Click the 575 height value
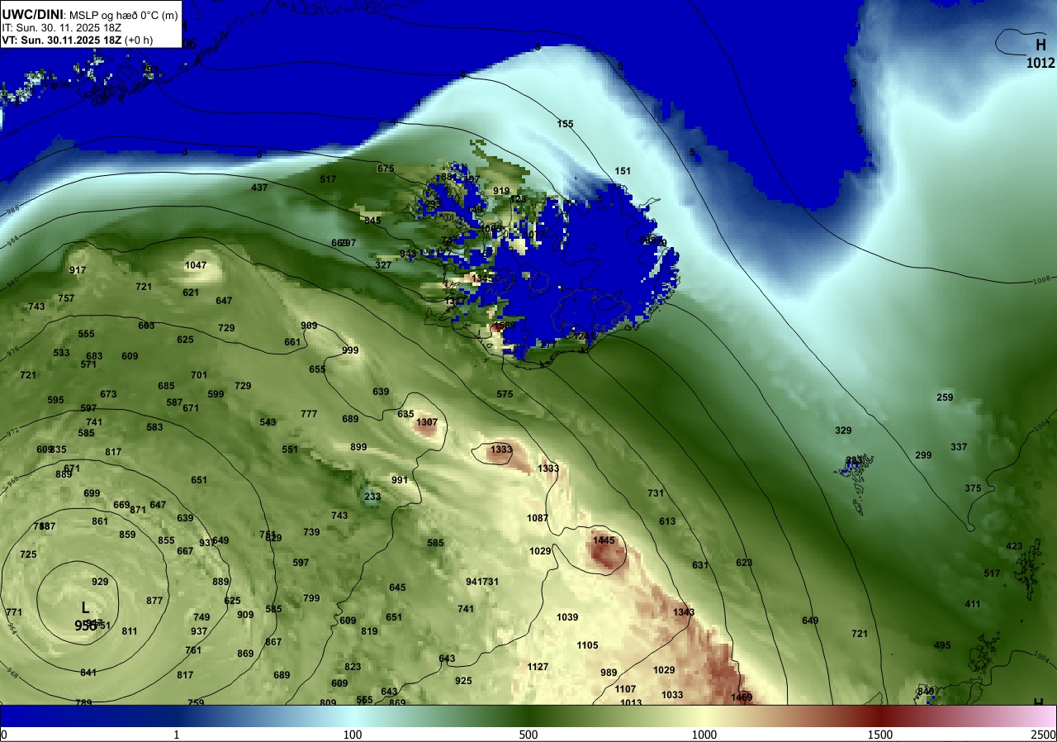1057x742 pixels. tap(505, 394)
